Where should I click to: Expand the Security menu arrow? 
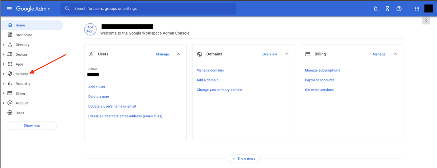pyautogui.click(x=4, y=74)
